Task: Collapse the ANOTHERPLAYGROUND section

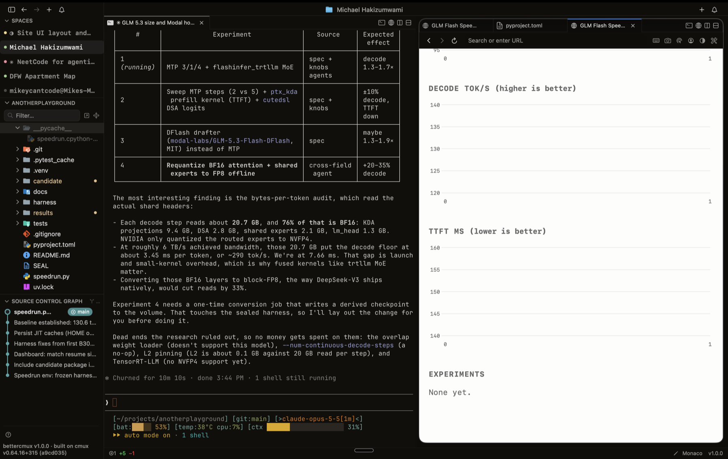Action: pyautogui.click(x=6, y=103)
